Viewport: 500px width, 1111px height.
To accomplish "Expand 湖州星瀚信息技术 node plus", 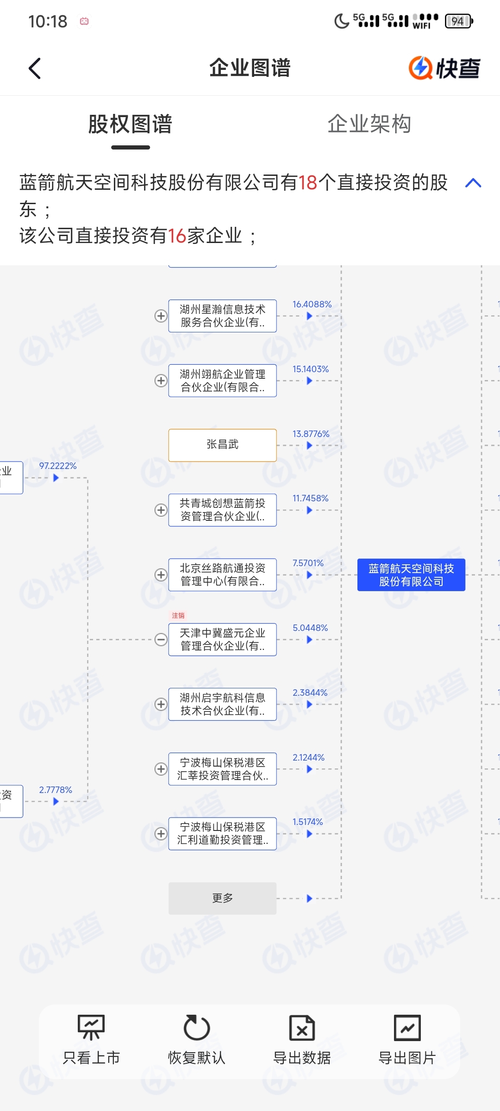I will (x=161, y=316).
